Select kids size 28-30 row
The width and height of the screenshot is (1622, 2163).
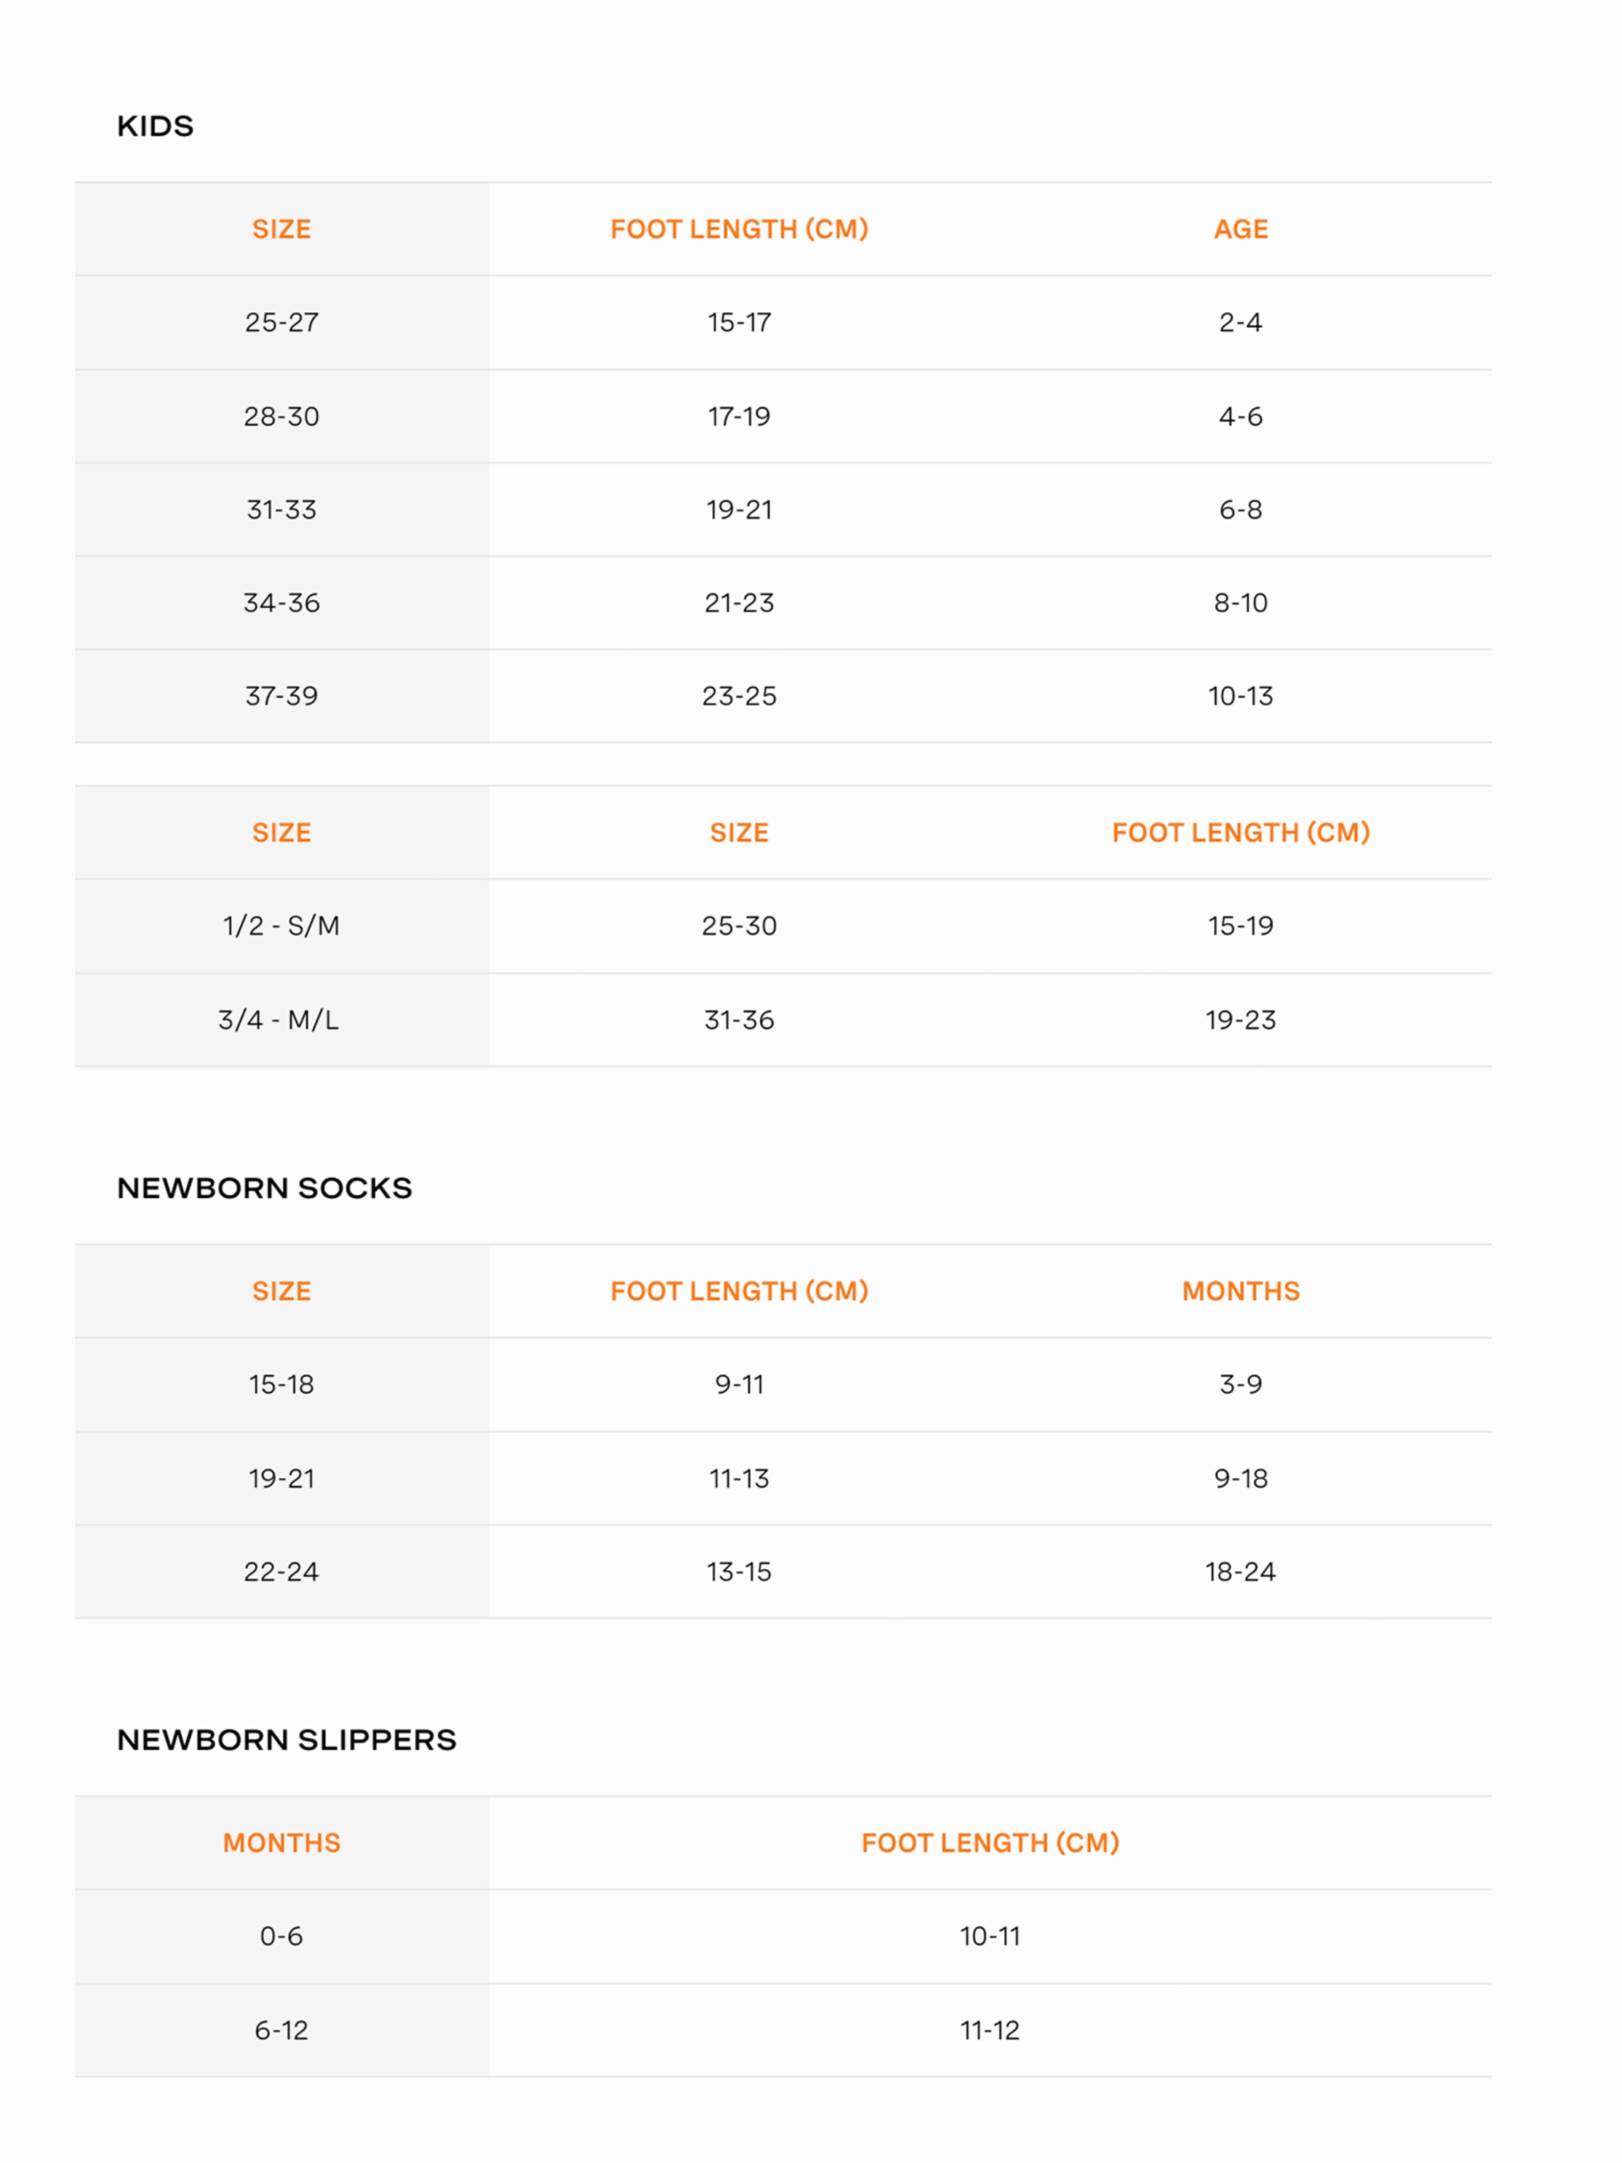point(282,416)
